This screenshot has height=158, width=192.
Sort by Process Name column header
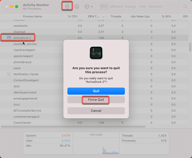coord(32,16)
